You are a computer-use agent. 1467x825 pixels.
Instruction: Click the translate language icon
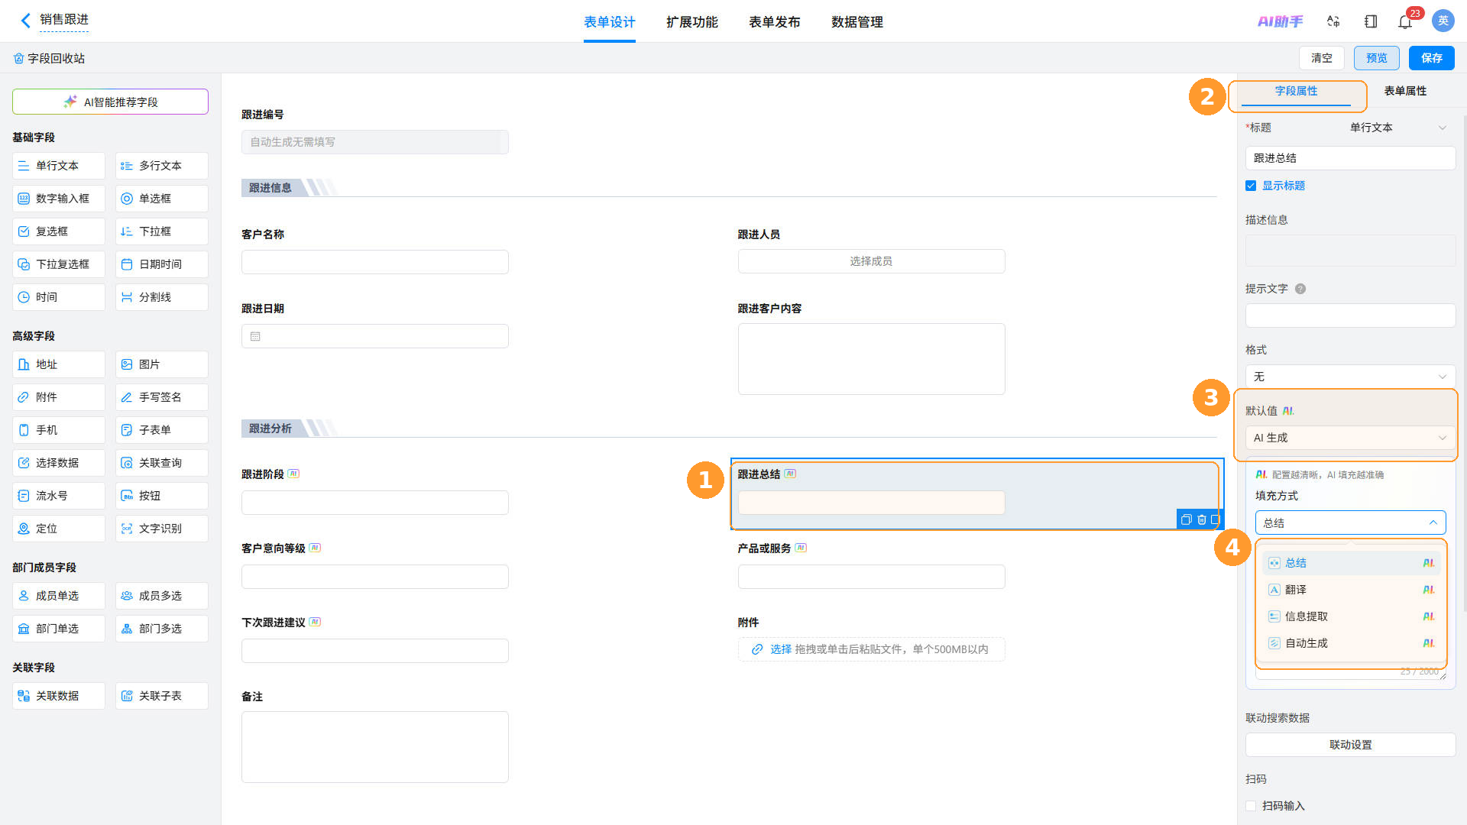[1333, 21]
